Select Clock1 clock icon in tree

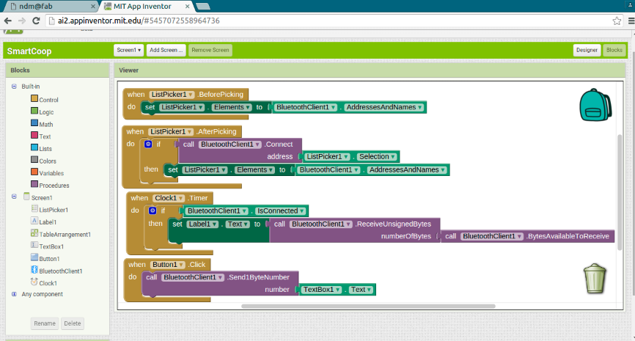pyautogui.click(x=34, y=282)
